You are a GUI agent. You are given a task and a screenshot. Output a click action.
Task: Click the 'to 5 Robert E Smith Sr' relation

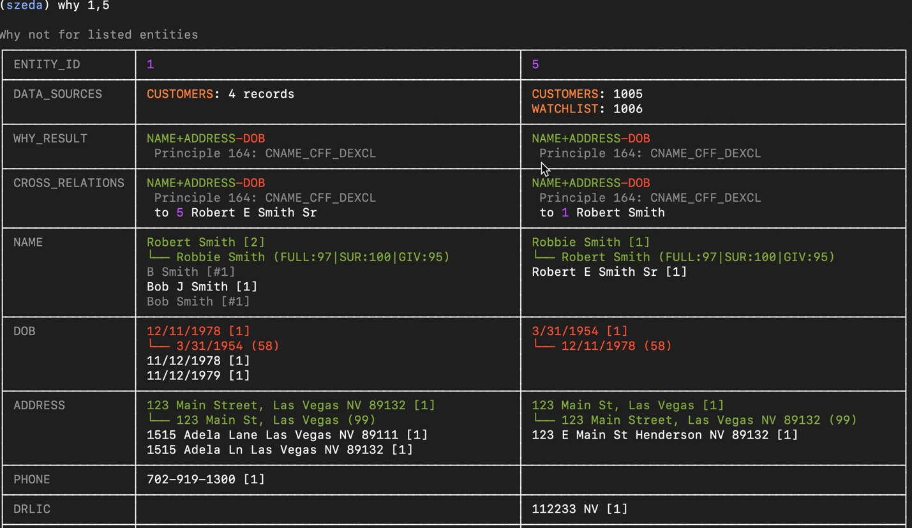tap(235, 213)
